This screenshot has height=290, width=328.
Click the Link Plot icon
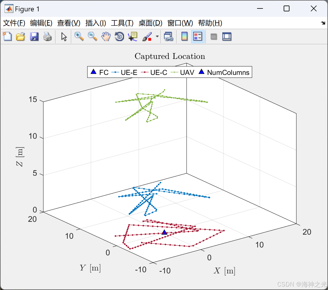[168, 36]
